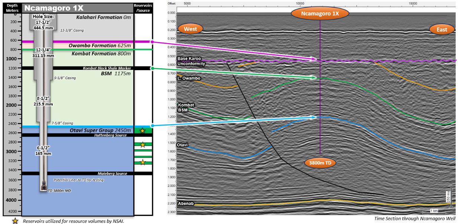Select the 3800m TD orange marker

pos(320,163)
